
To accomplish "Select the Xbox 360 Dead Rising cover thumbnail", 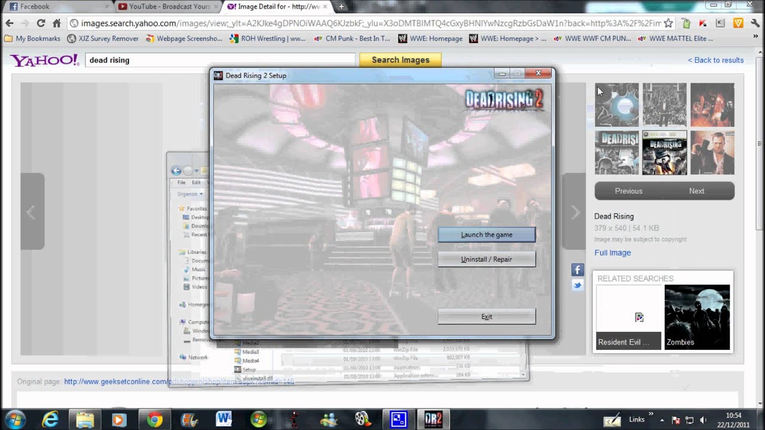I will [665, 153].
